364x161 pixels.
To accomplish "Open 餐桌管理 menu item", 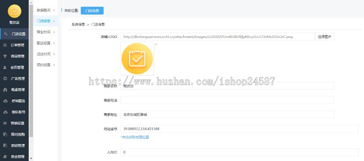I will coord(15,90).
